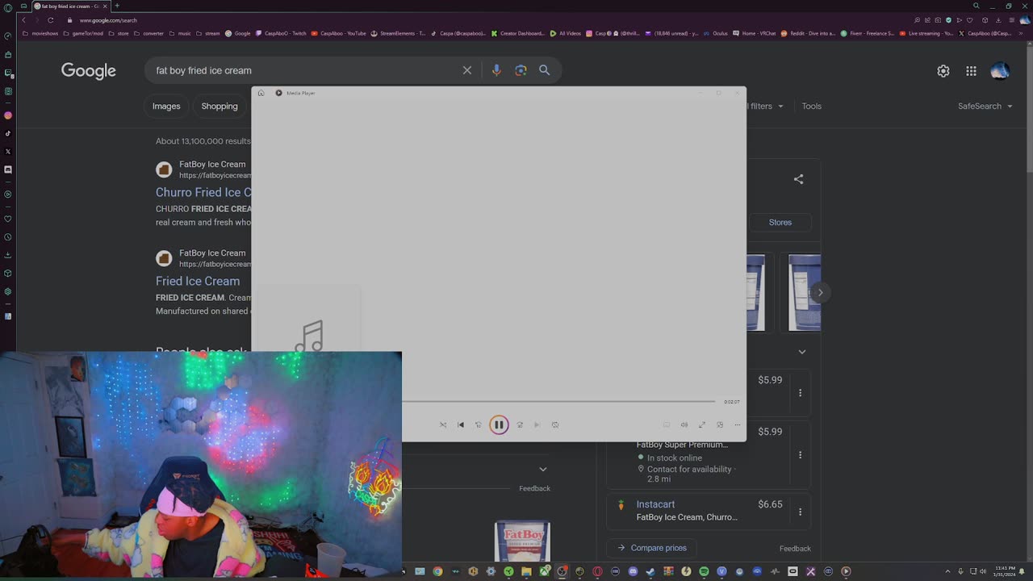Screen dimensions: 1033x581
Task: Open File Explorer from the taskbar
Action: click(526, 571)
